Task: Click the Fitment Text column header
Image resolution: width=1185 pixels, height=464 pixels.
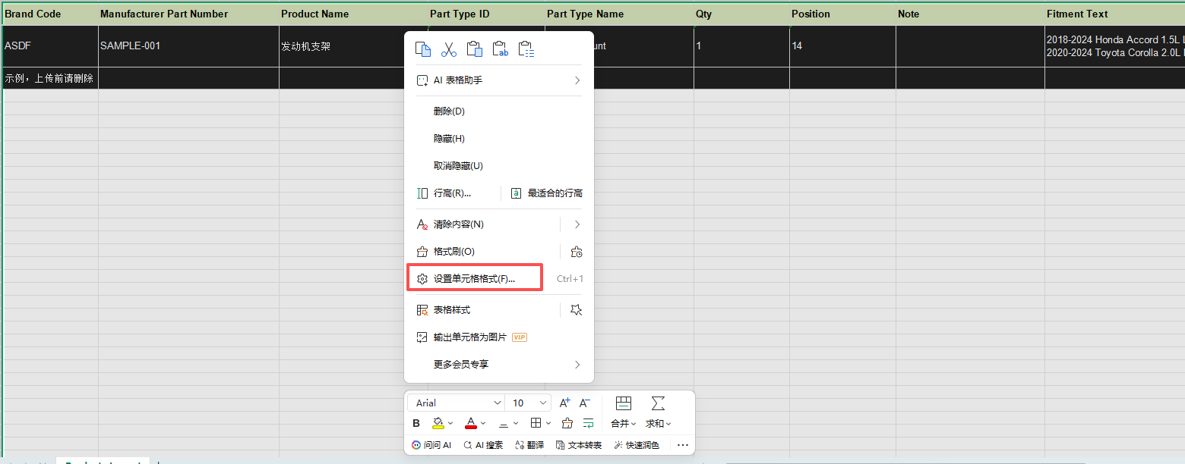Action: pyautogui.click(x=1114, y=14)
